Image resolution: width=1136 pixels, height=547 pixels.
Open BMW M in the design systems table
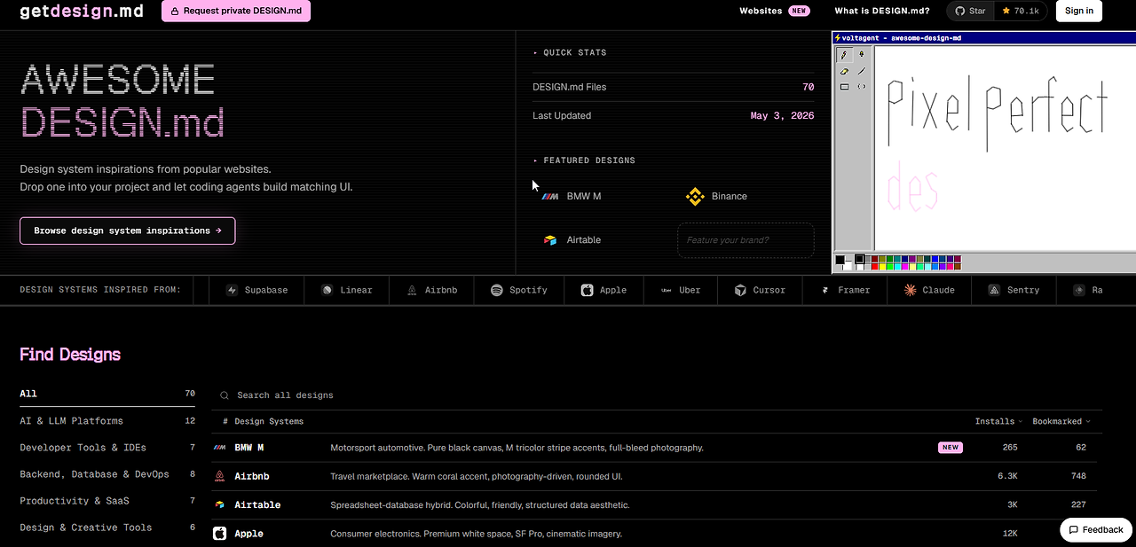pyautogui.click(x=249, y=448)
